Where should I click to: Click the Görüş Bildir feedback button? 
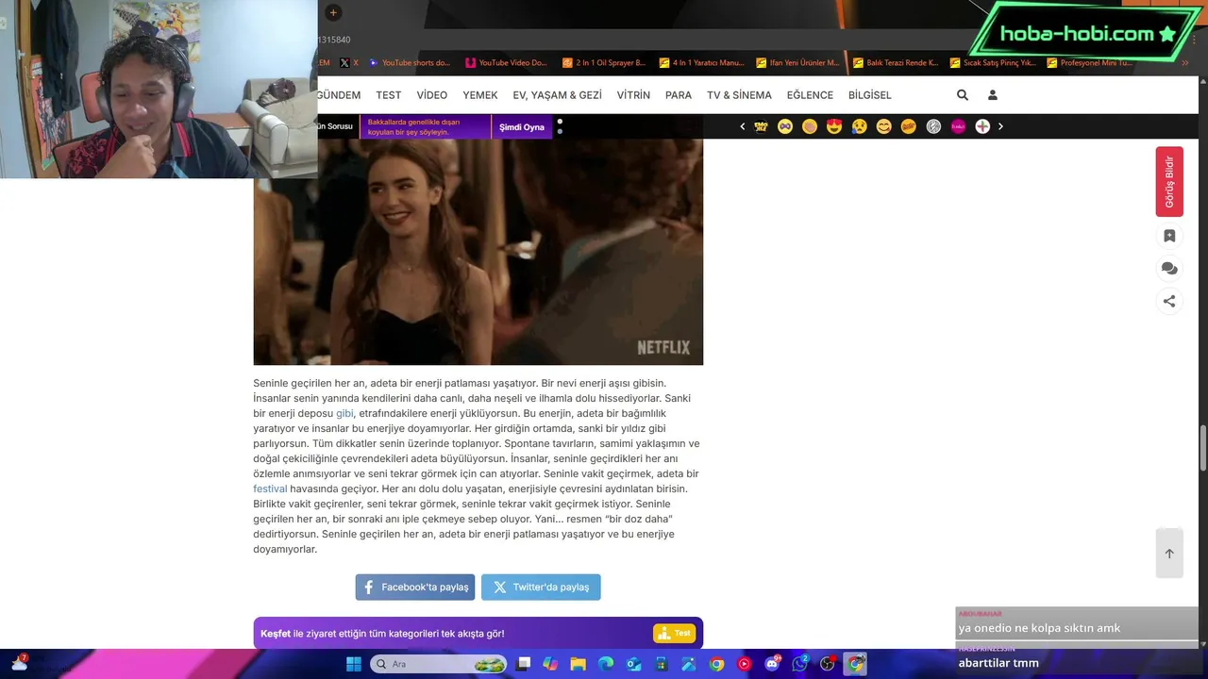coord(1169,181)
